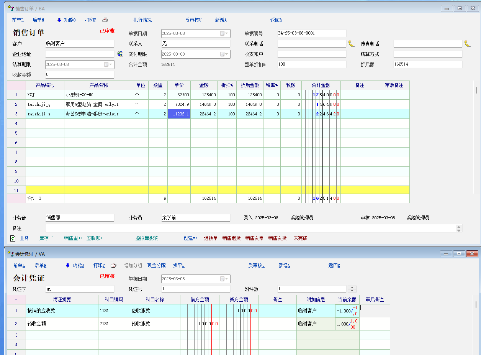Expand the 结算期限 date dropdown
This screenshot has height=355, width=481.
(x=111, y=65)
